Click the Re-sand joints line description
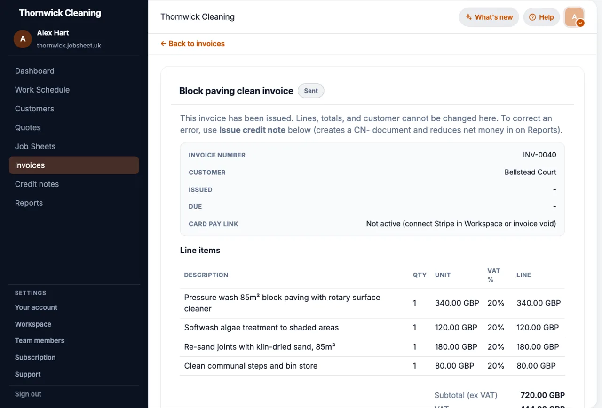Viewport: 602px width, 408px height. 260,347
